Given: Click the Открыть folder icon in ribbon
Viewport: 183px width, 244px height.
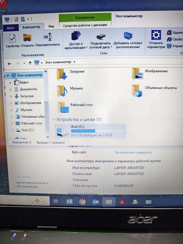Looking at the screenshot, I should click(x=27, y=38).
